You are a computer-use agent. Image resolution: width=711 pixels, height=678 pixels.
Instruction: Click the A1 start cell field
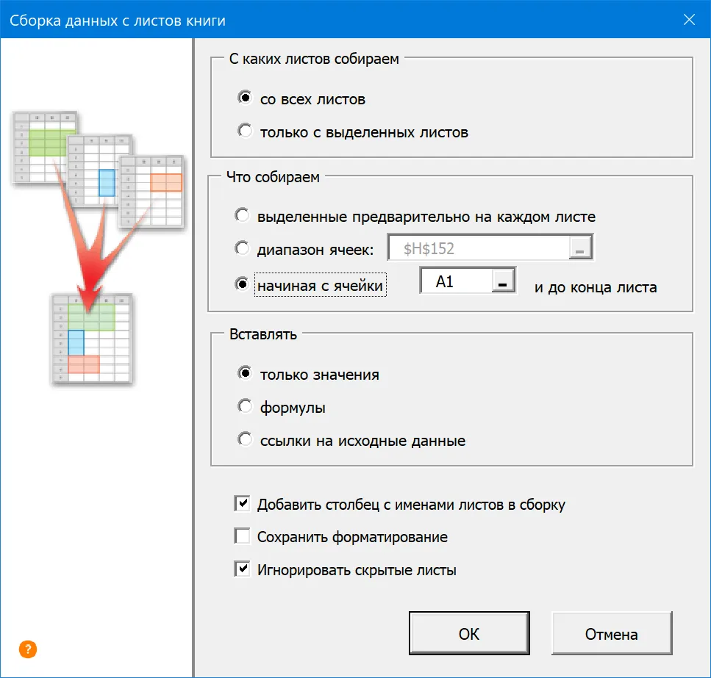(x=457, y=281)
